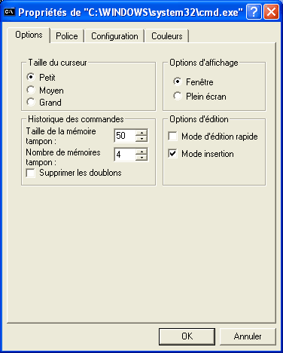Switch to the Police tab
Image resolution: width=283 pixels, height=353 pixels.
(x=67, y=36)
